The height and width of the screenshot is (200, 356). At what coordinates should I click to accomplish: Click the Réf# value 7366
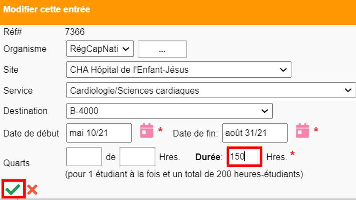click(x=75, y=32)
